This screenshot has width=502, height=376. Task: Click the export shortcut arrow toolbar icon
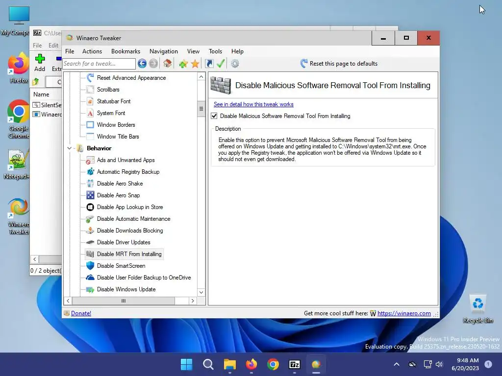pos(209,64)
